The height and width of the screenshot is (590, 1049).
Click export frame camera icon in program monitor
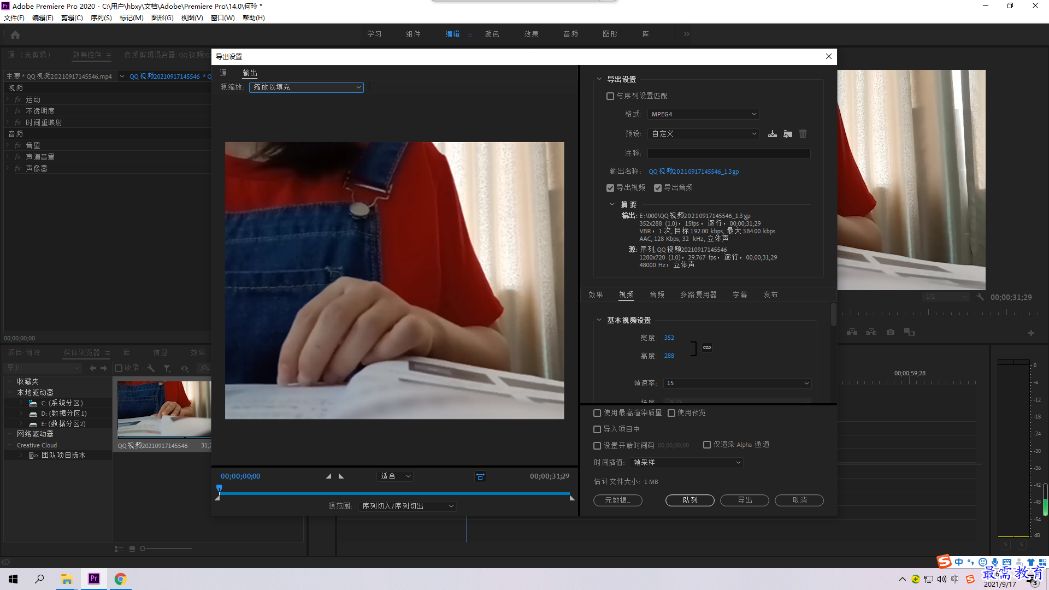(x=891, y=332)
